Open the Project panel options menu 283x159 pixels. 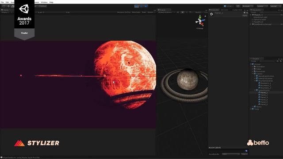(x=281, y=59)
